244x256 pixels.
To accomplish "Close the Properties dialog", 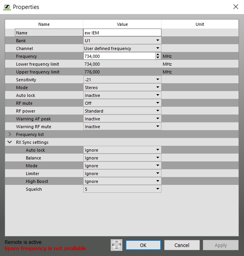I will pyautogui.click(x=236, y=7).
